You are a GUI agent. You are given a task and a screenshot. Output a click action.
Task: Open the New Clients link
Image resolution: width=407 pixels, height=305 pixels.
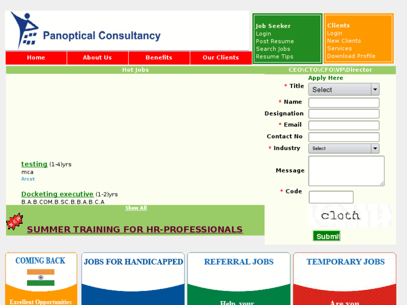(x=344, y=41)
